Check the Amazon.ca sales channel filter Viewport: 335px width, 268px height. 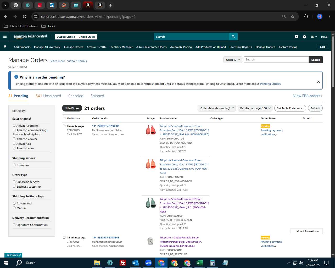(14, 143)
